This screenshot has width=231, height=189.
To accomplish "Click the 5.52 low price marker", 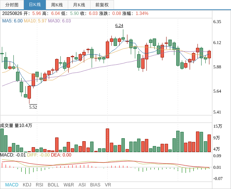I will [x=33, y=107].
